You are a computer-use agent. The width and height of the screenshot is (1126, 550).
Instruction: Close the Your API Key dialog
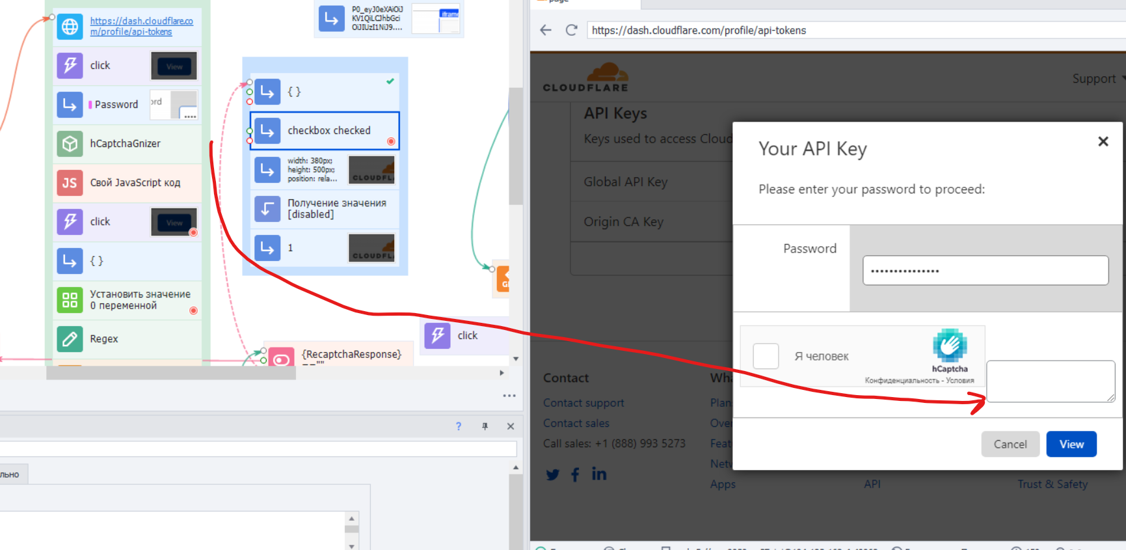click(1103, 141)
